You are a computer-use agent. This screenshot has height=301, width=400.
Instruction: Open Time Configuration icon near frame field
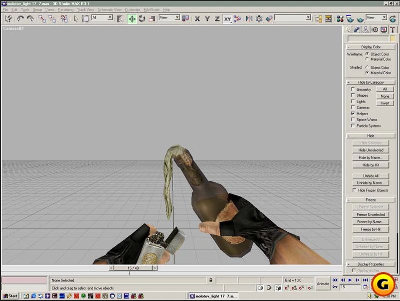[366, 287]
